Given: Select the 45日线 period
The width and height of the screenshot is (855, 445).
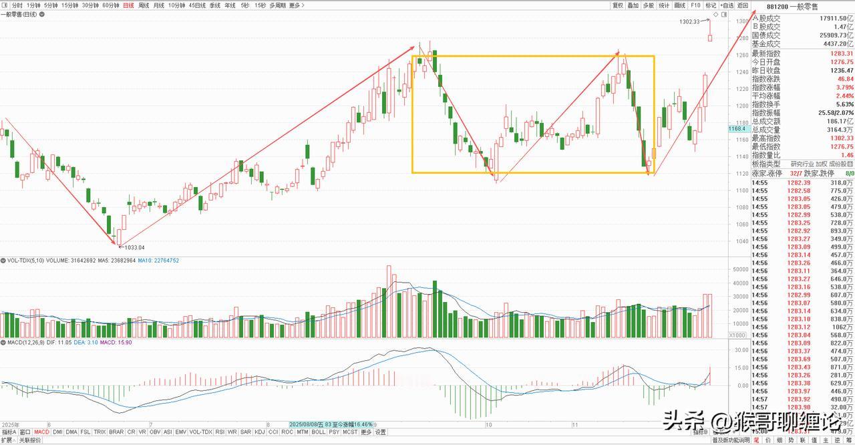Looking at the screenshot, I should pos(197,5).
